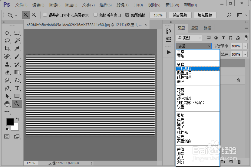Uncheck the scrubby zoom checkbox
Image resolution: width=251 pixels, height=167 pixels.
[127, 15]
